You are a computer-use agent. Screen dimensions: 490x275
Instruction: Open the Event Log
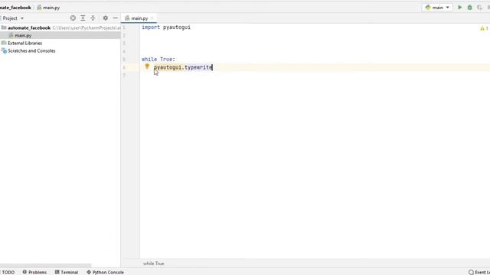479,272
